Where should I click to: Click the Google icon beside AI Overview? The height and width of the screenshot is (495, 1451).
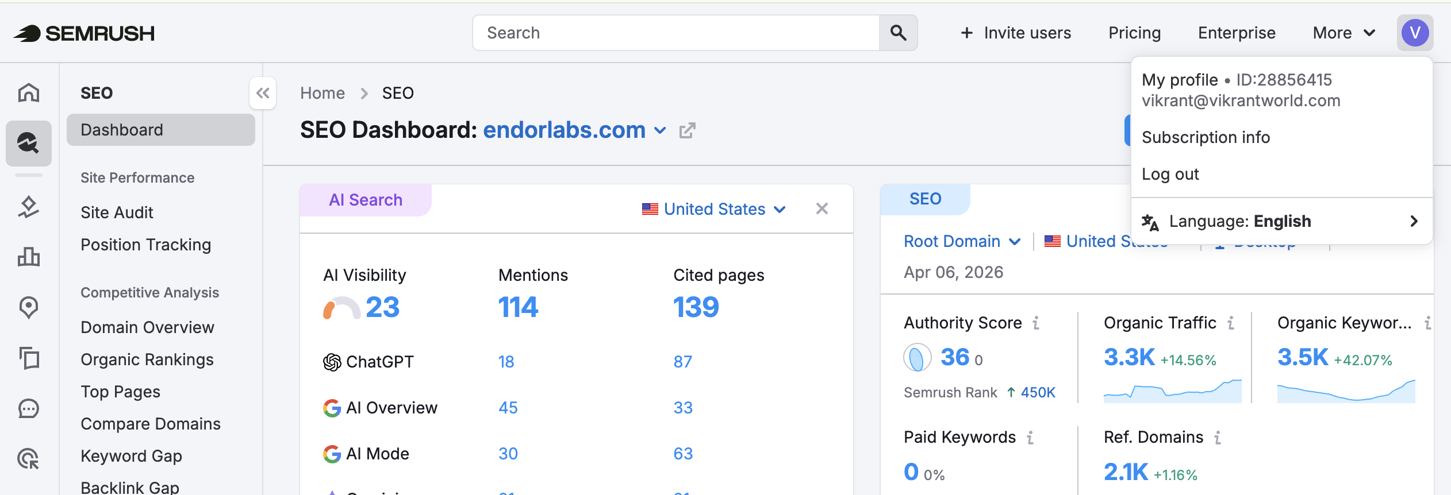pyautogui.click(x=332, y=408)
